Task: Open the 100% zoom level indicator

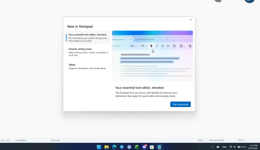Action: (200, 140)
